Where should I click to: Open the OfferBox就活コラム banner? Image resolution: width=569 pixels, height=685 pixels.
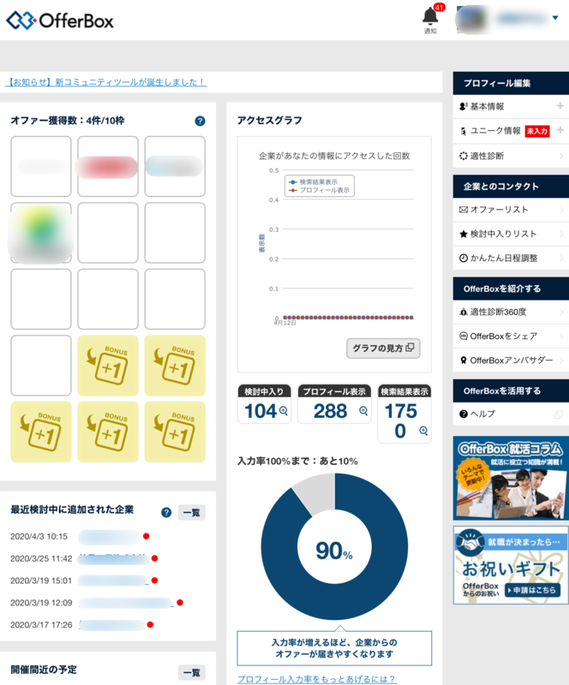511,478
